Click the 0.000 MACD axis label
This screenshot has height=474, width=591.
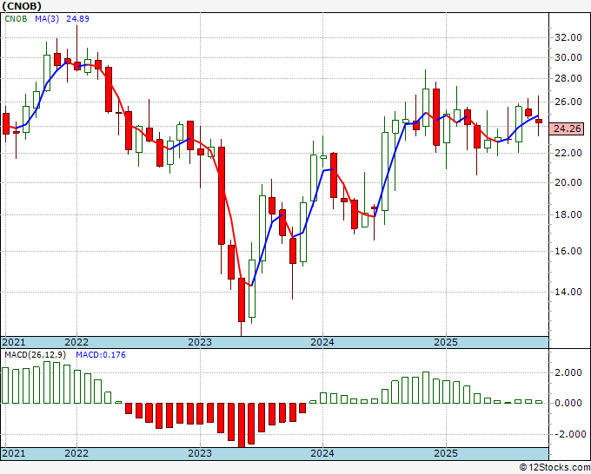[x=568, y=403]
